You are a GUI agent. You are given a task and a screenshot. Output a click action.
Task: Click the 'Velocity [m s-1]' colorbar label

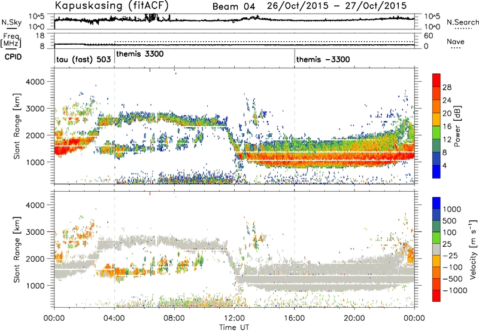tap(473, 249)
